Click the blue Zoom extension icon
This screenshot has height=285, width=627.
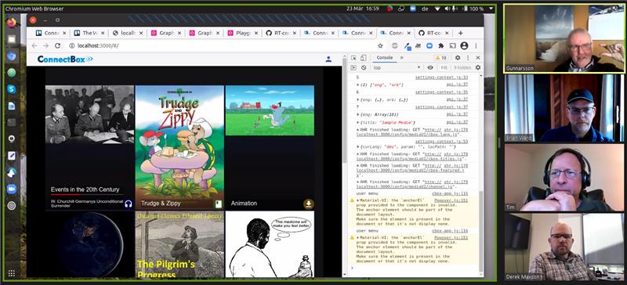(429, 46)
